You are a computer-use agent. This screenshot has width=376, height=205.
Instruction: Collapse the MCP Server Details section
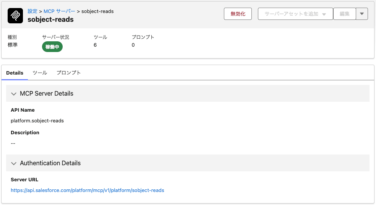[14, 94]
